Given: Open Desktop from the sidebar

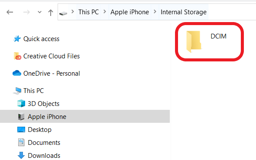Looking at the screenshot, I should click(x=39, y=130).
